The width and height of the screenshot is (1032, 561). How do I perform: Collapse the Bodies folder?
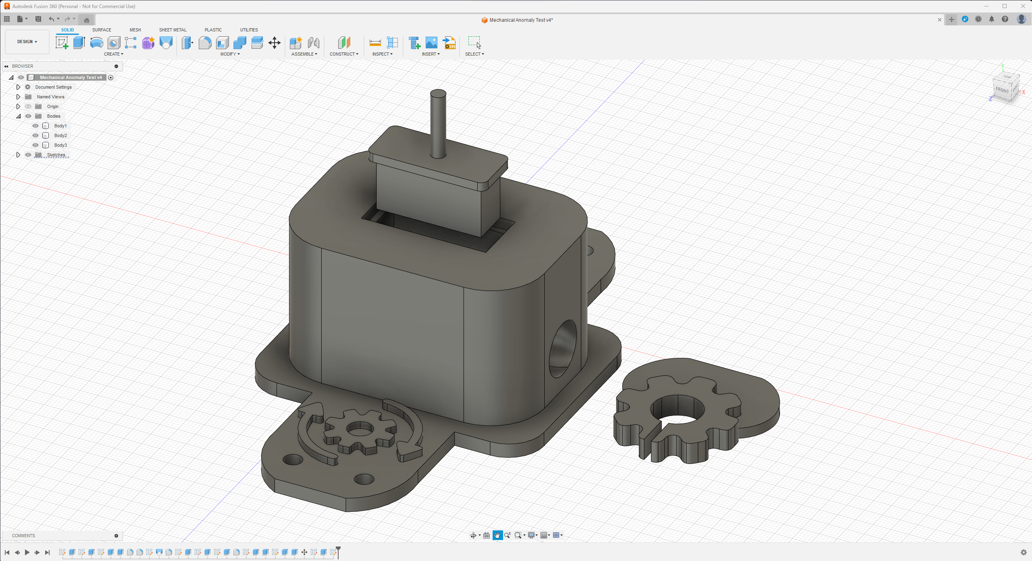(x=18, y=116)
